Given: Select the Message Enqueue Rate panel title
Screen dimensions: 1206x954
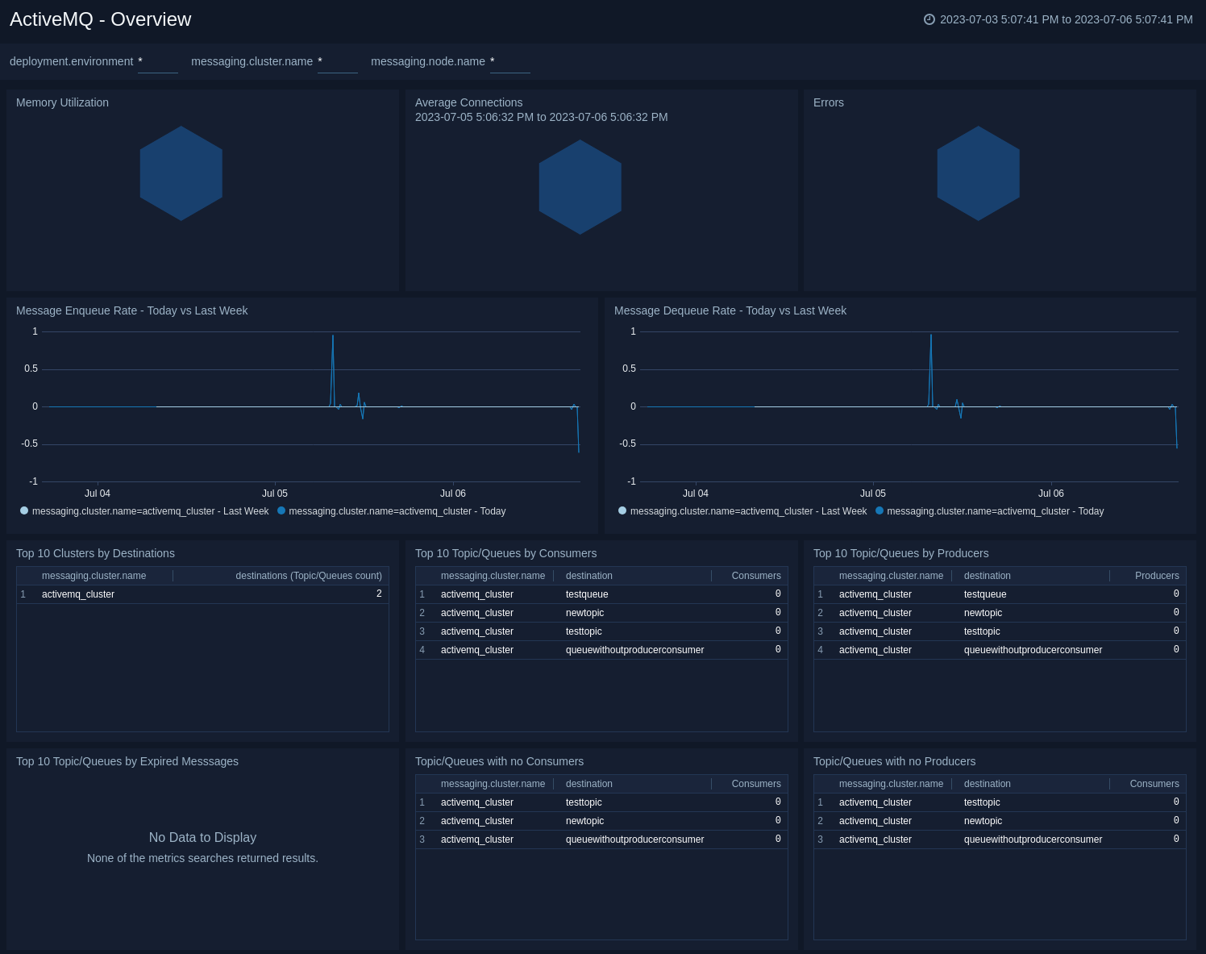Looking at the screenshot, I should [x=132, y=310].
